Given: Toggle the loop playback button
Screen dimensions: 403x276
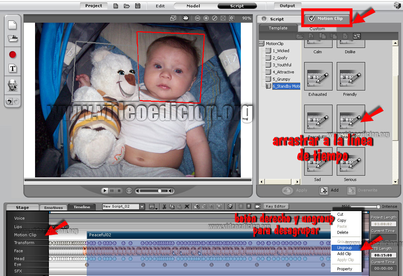Looking at the screenshot, I should (129, 191).
